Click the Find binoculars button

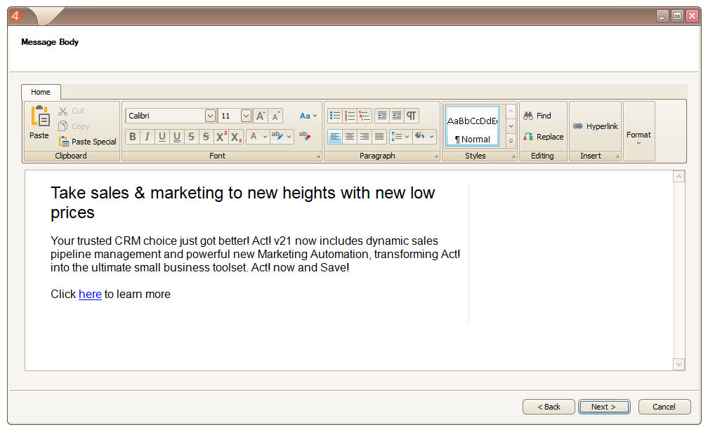[537, 116]
